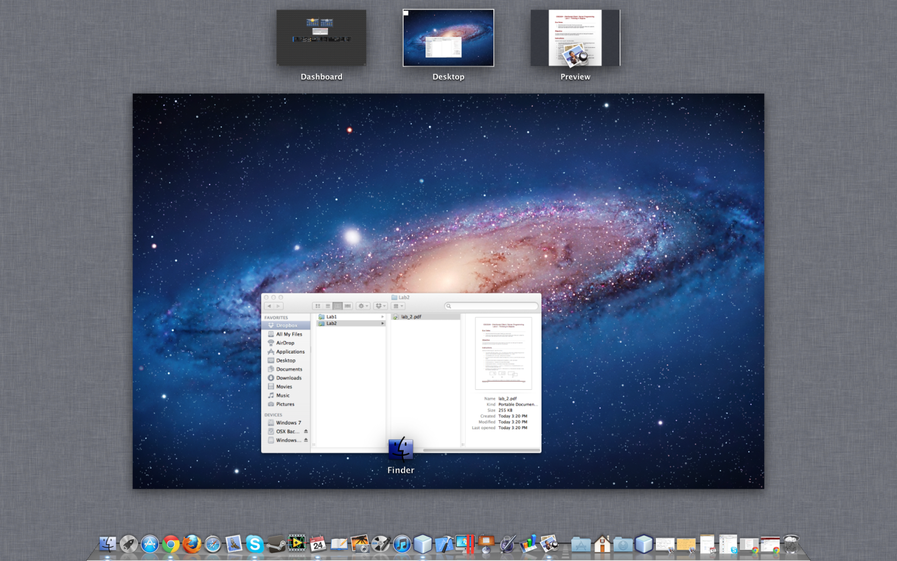Image resolution: width=897 pixels, height=561 pixels.
Task: Open the Finder gear action menu
Action: pos(363,306)
